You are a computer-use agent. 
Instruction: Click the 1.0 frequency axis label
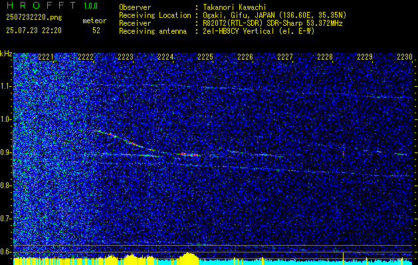coord(5,119)
